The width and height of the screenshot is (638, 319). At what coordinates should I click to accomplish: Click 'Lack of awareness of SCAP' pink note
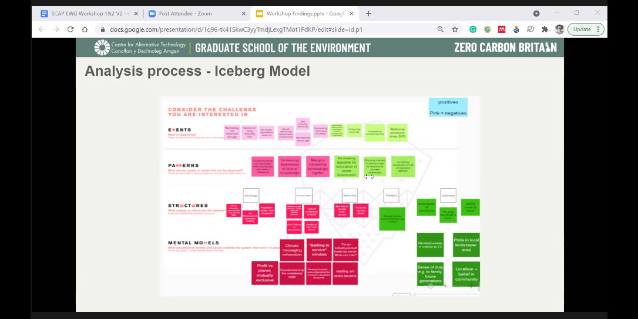(x=311, y=211)
